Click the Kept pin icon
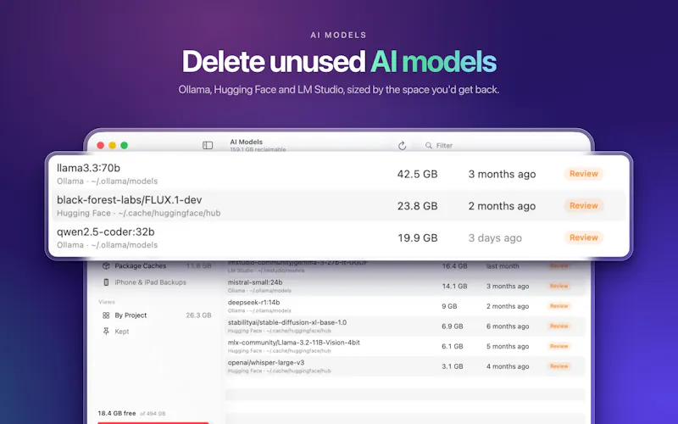678x424 pixels. point(106,332)
